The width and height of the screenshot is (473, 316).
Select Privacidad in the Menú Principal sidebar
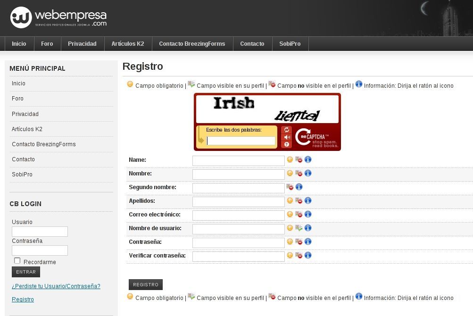pyautogui.click(x=61, y=114)
